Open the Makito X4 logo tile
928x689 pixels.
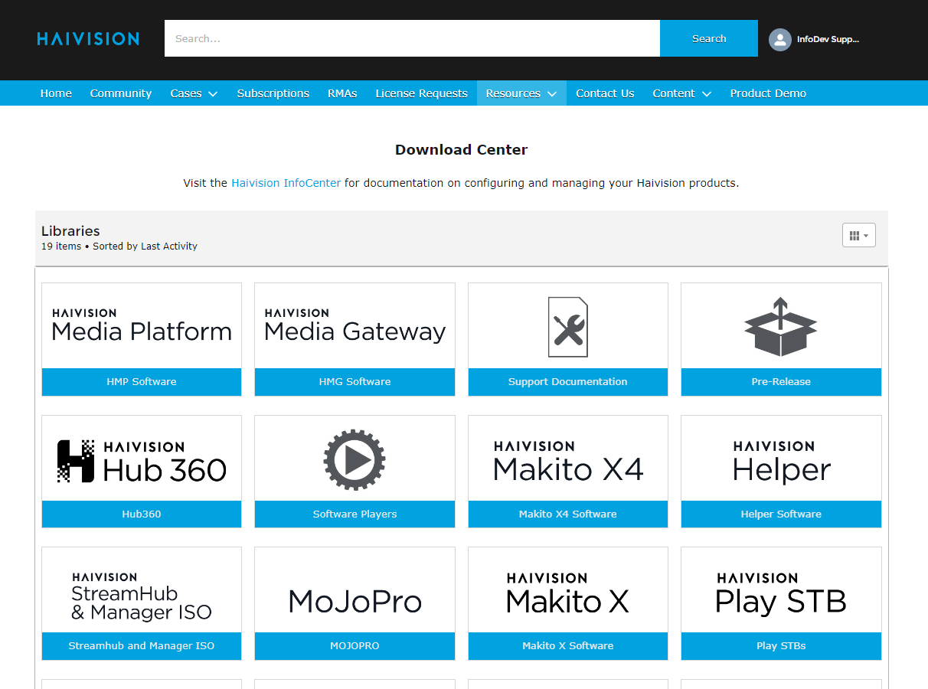(x=567, y=459)
